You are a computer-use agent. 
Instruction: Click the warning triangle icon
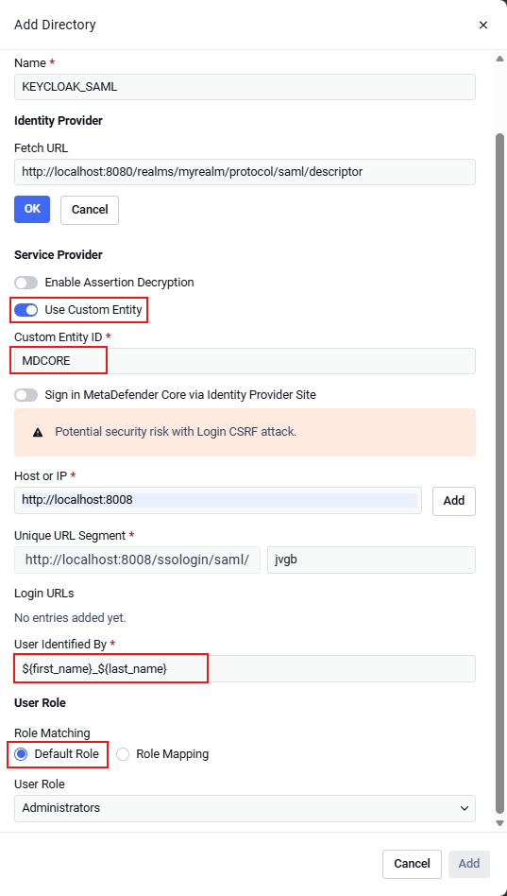38,433
